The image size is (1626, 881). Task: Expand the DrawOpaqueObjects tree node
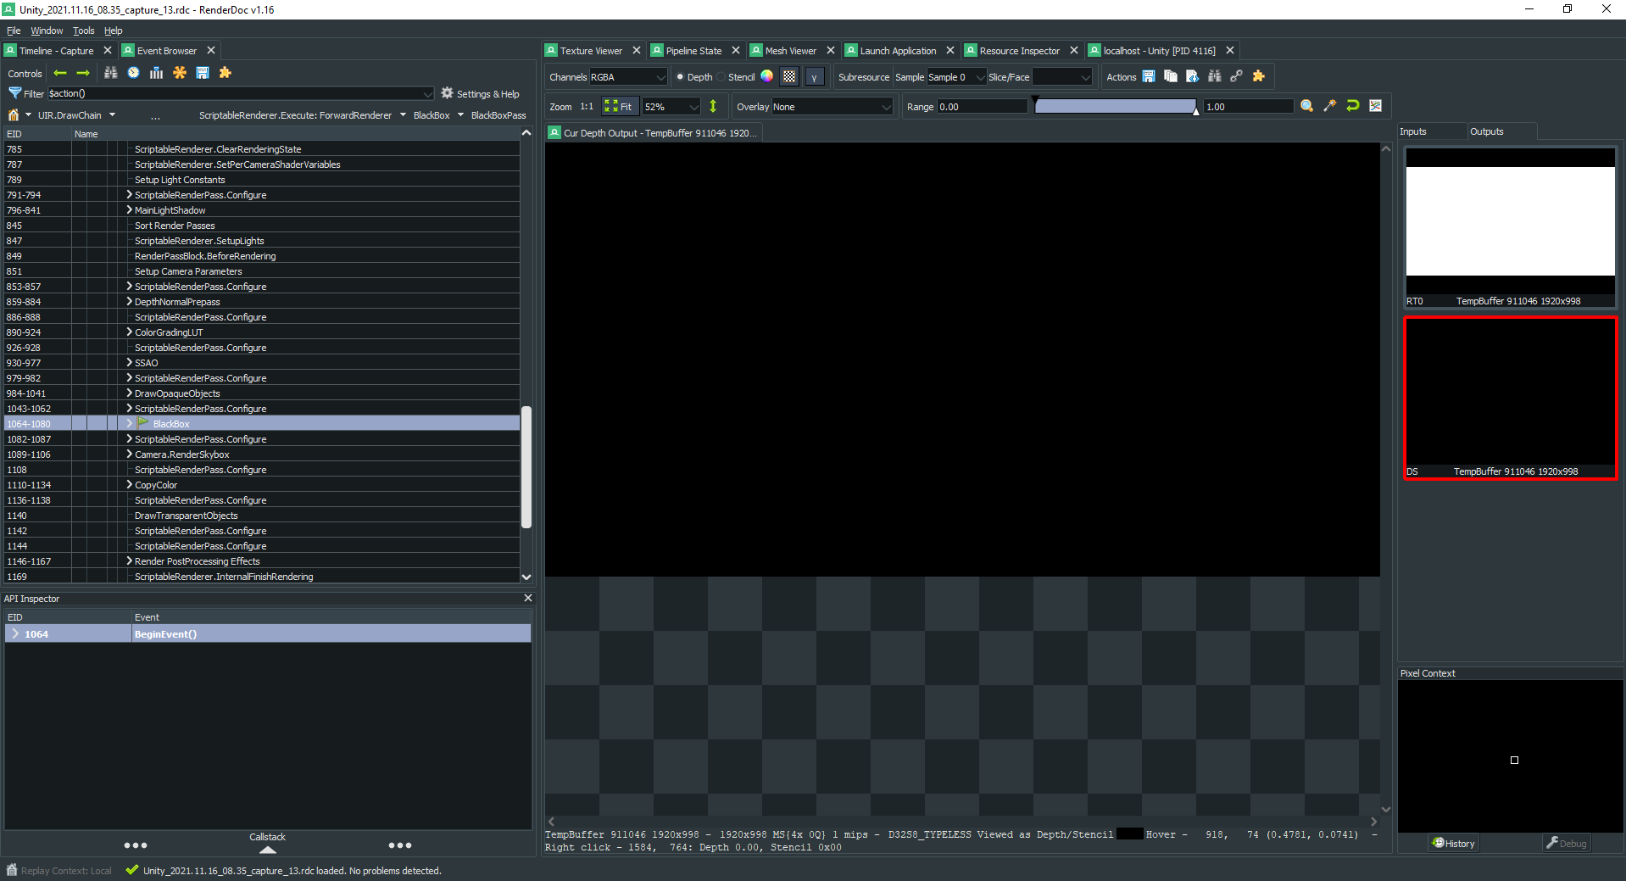(x=129, y=393)
